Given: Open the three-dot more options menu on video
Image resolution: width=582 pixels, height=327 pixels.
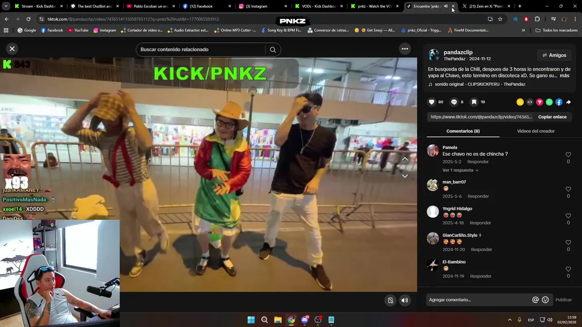Looking at the screenshot, I should pos(405,49).
